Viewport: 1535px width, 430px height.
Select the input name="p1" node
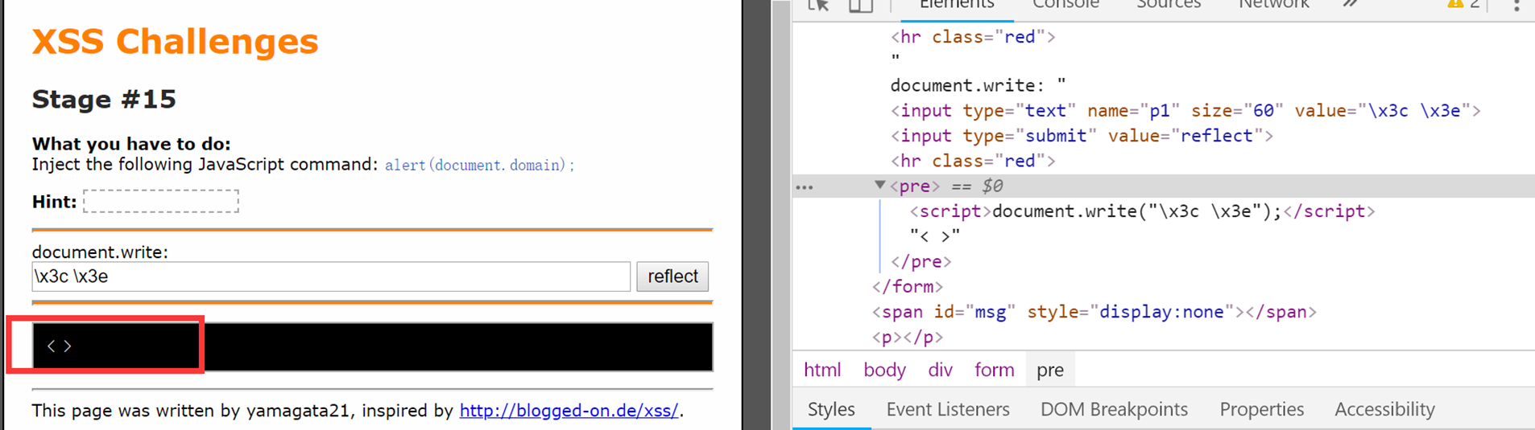coord(1185,111)
